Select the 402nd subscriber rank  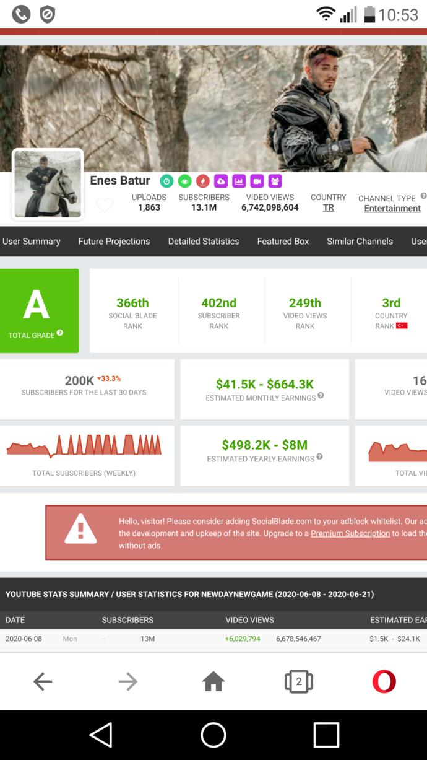pyautogui.click(x=219, y=303)
